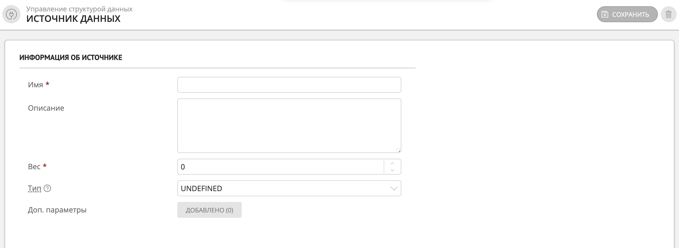Click the plug icon beside the page title
The width and height of the screenshot is (679, 248).
pyautogui.click(x=11, y=14)
